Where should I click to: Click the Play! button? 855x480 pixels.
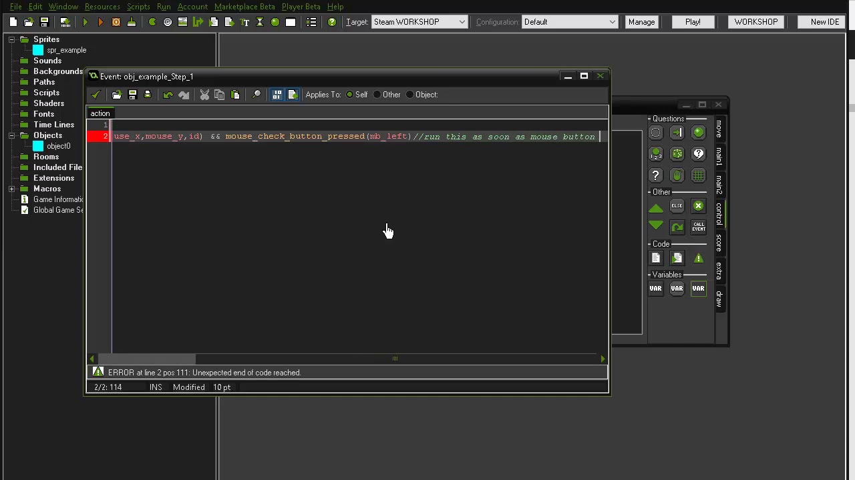[x=693, y=22]
